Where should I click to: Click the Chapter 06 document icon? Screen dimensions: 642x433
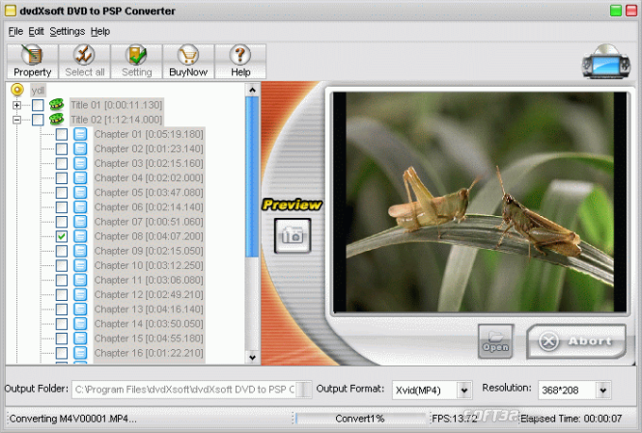tap(80, 207)
